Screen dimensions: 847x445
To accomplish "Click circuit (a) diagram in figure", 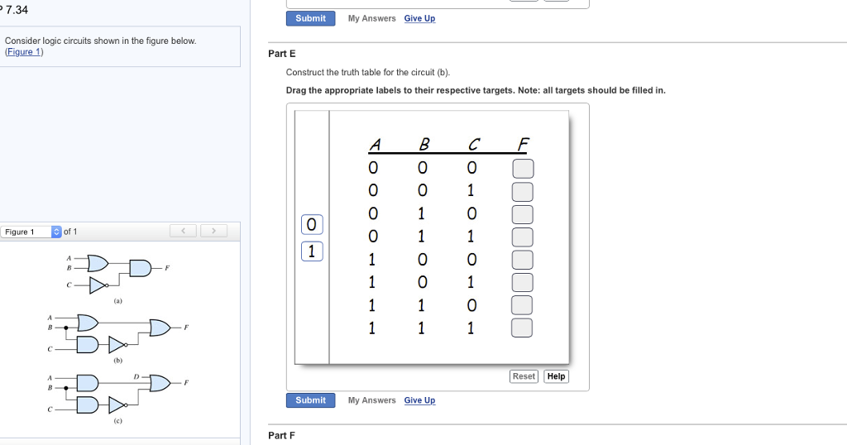I will coord(118,274).
